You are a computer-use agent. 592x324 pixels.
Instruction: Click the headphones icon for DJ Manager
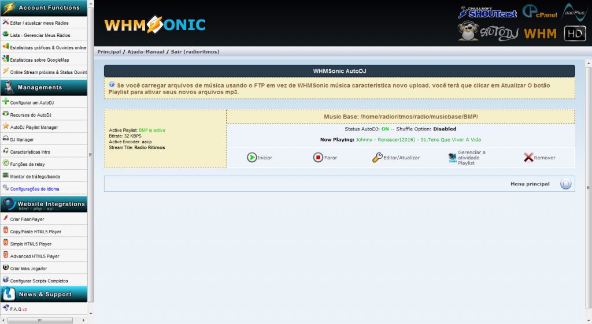[5, 139]
